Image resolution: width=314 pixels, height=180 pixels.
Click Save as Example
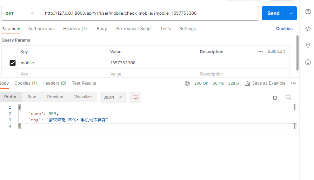click(x=269, y=83)
